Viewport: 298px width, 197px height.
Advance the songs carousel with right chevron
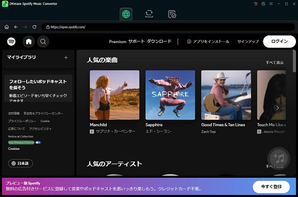pos(277,108)
